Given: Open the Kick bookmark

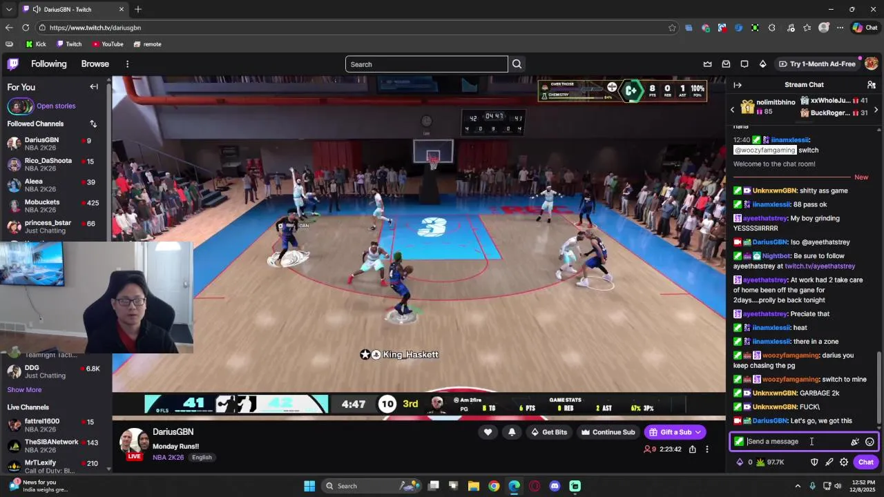Looking at the screenshot, I should click(36, 44).
